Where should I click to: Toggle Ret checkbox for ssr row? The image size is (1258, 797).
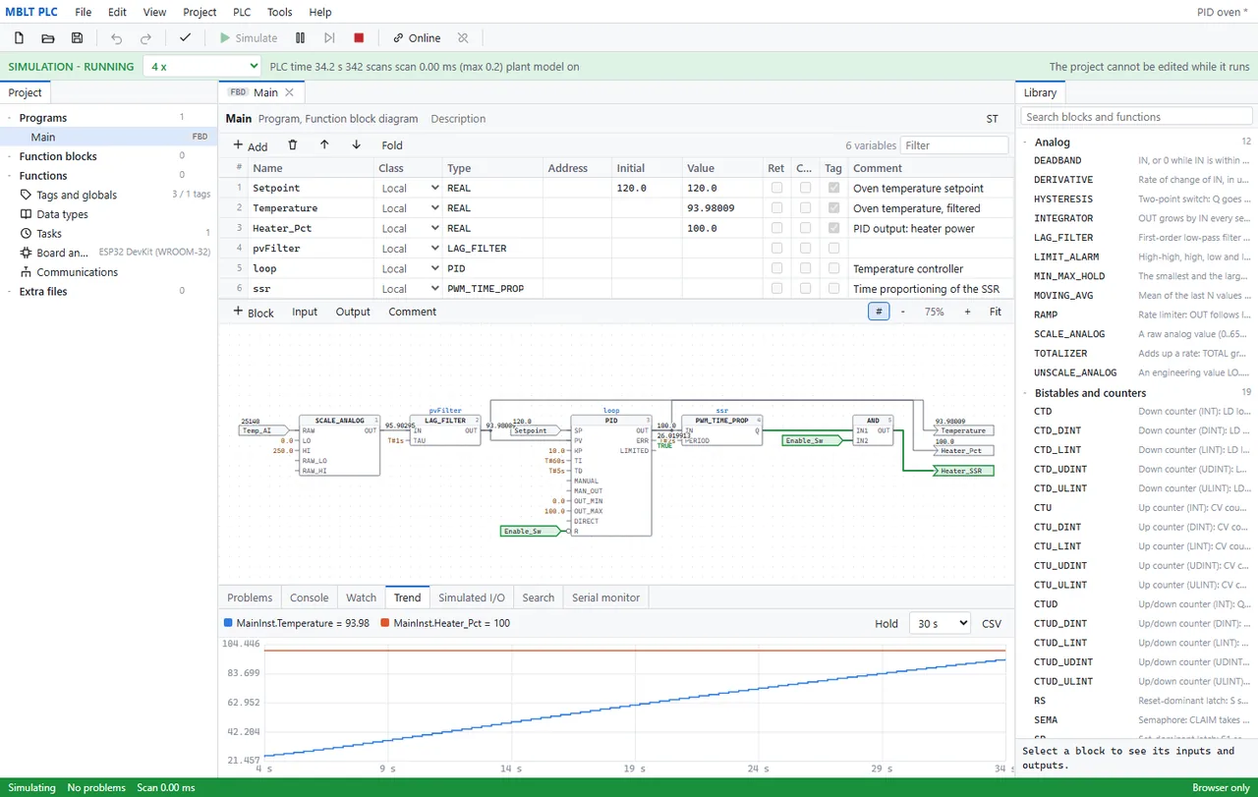(777, 289)
